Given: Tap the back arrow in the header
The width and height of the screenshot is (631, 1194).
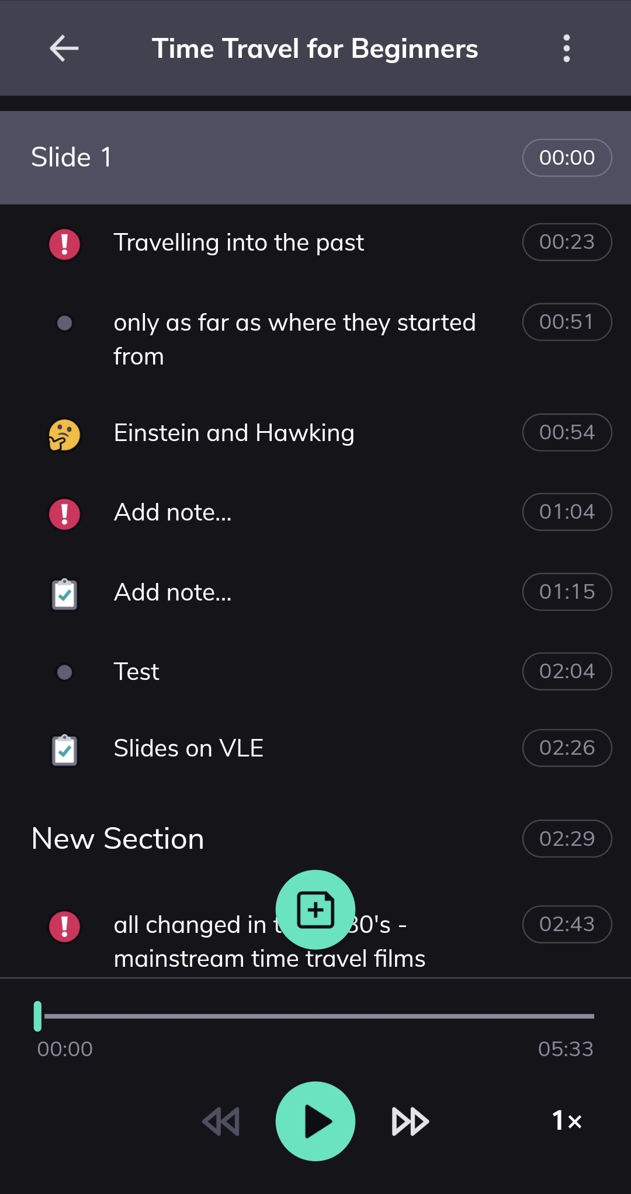Looking at the screenshot, I should point(64,48).
